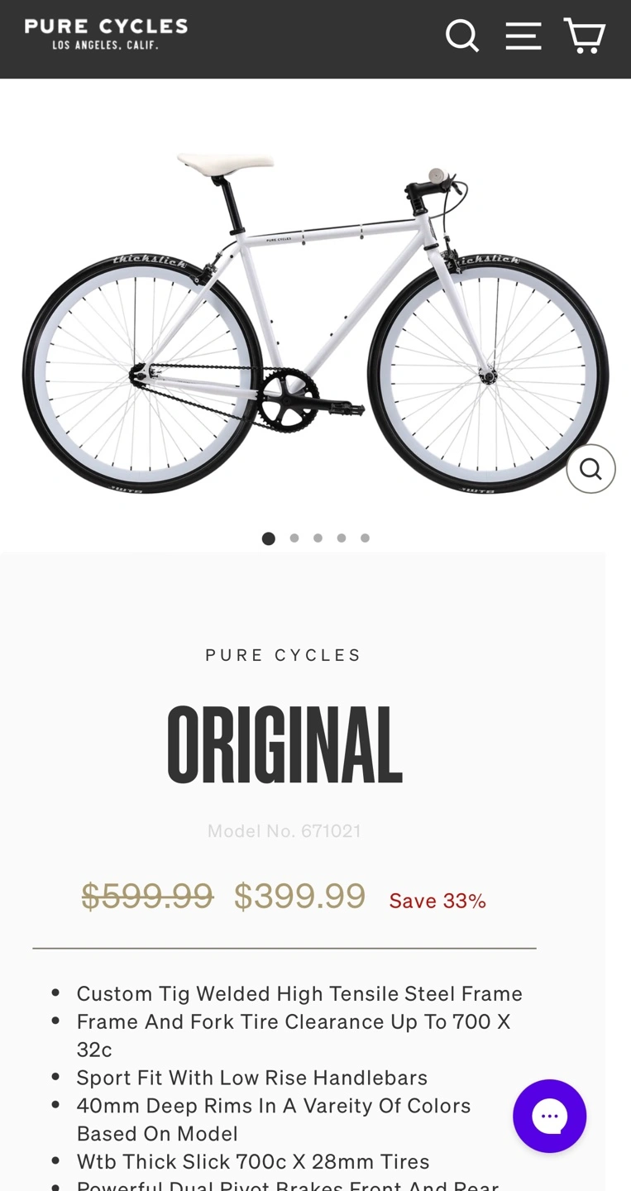The width and height of the screenshot is (631, 1191).
Task: Click the Model No. 671021 text
Action: pyautogui.click(x=284, y=831)
